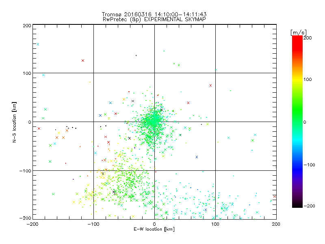Click the x-axis tick label "0"
The height and width of the screenshot is (244, 325).
click(154, 224)
